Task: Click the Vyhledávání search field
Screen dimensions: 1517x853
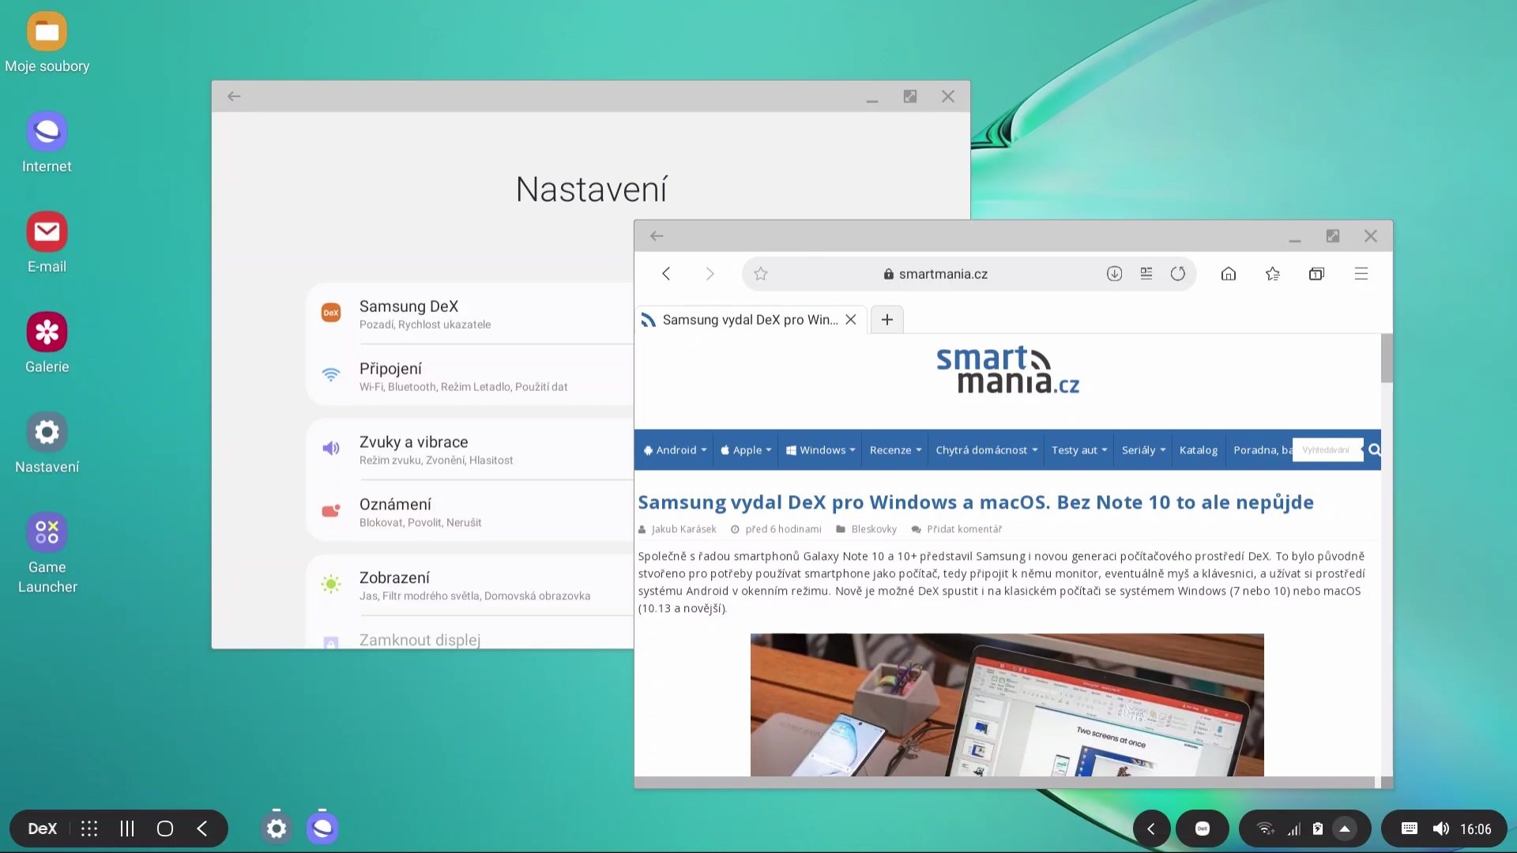Action: (1327, 450)
